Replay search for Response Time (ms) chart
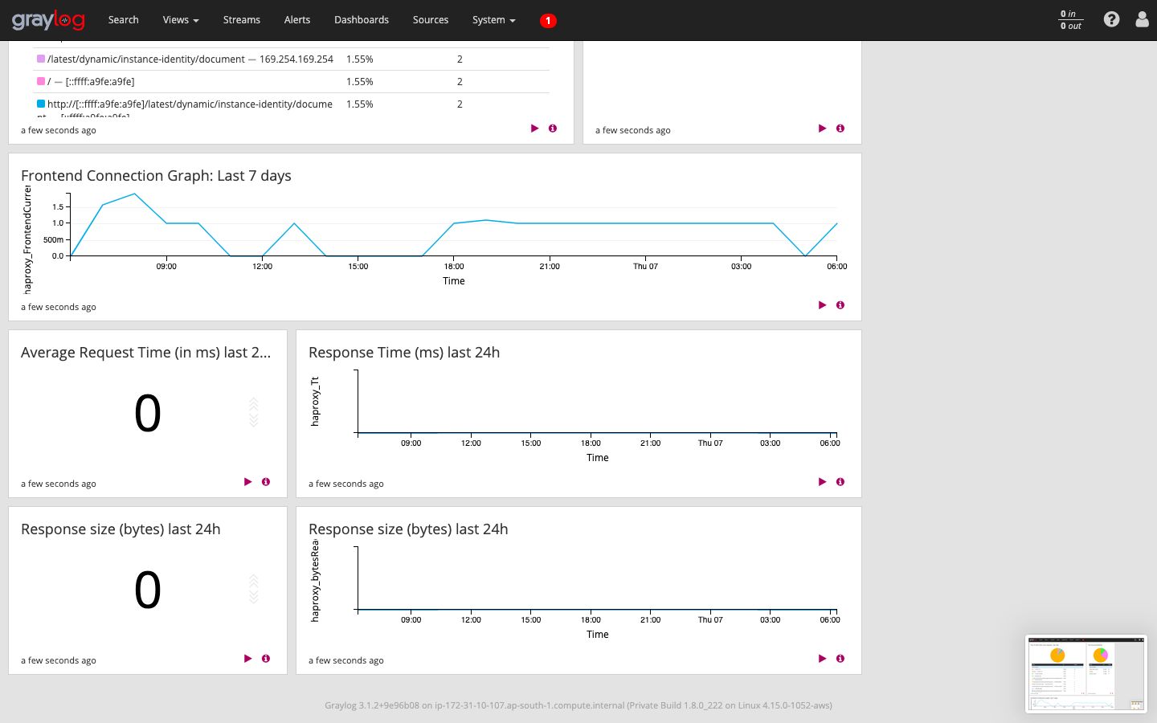1157x723 pixels. pos(822,482)
